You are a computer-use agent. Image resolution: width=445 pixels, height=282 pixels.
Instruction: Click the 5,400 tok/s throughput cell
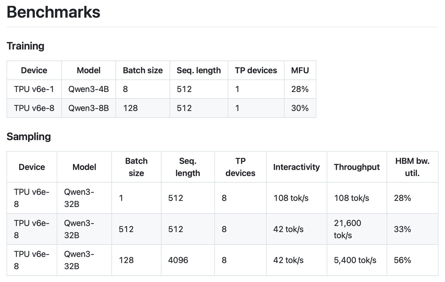click(355, 260)
